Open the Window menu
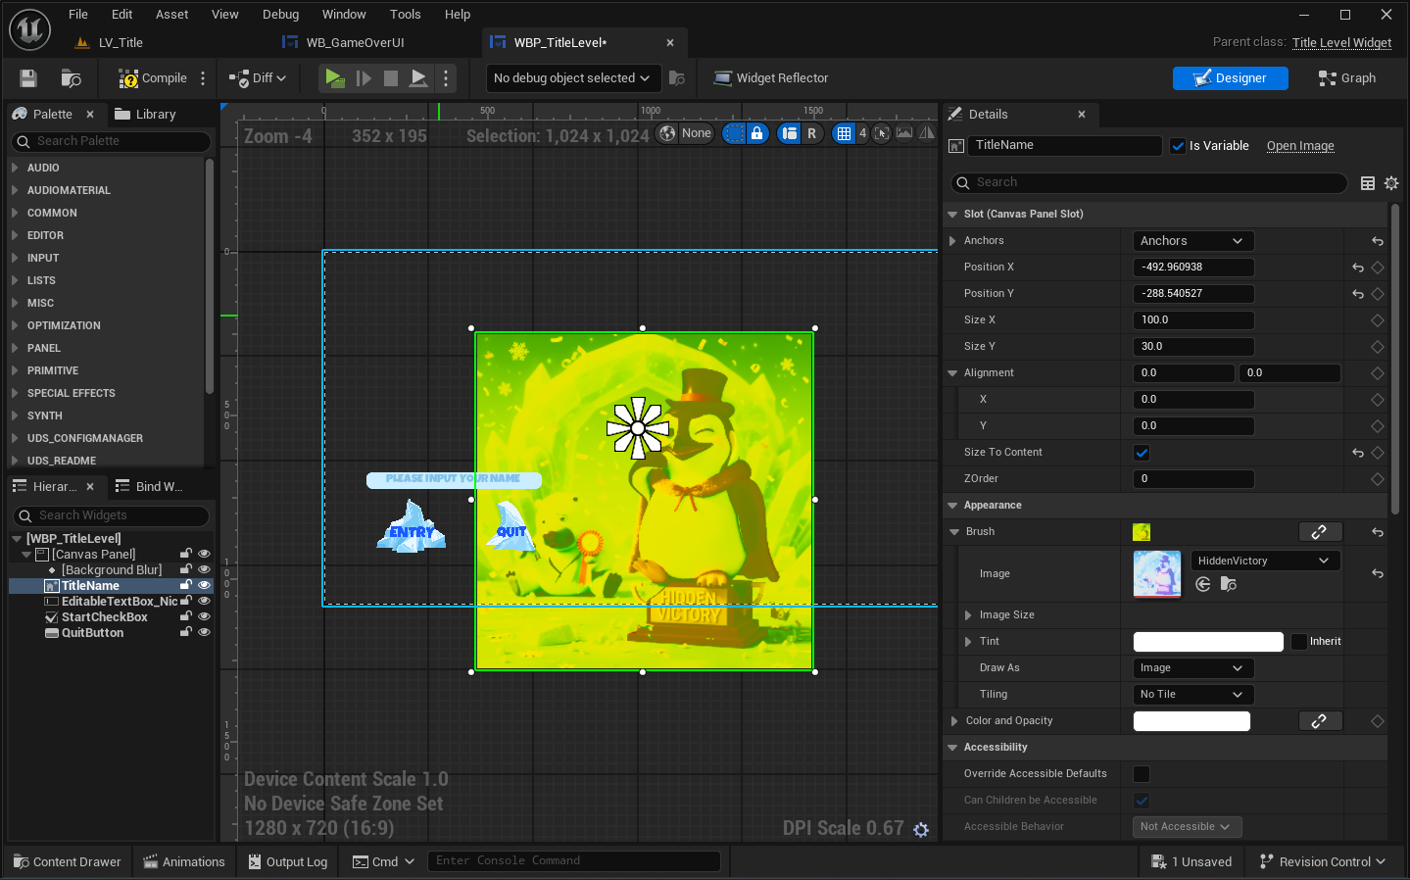 click(x=344, y=15)
